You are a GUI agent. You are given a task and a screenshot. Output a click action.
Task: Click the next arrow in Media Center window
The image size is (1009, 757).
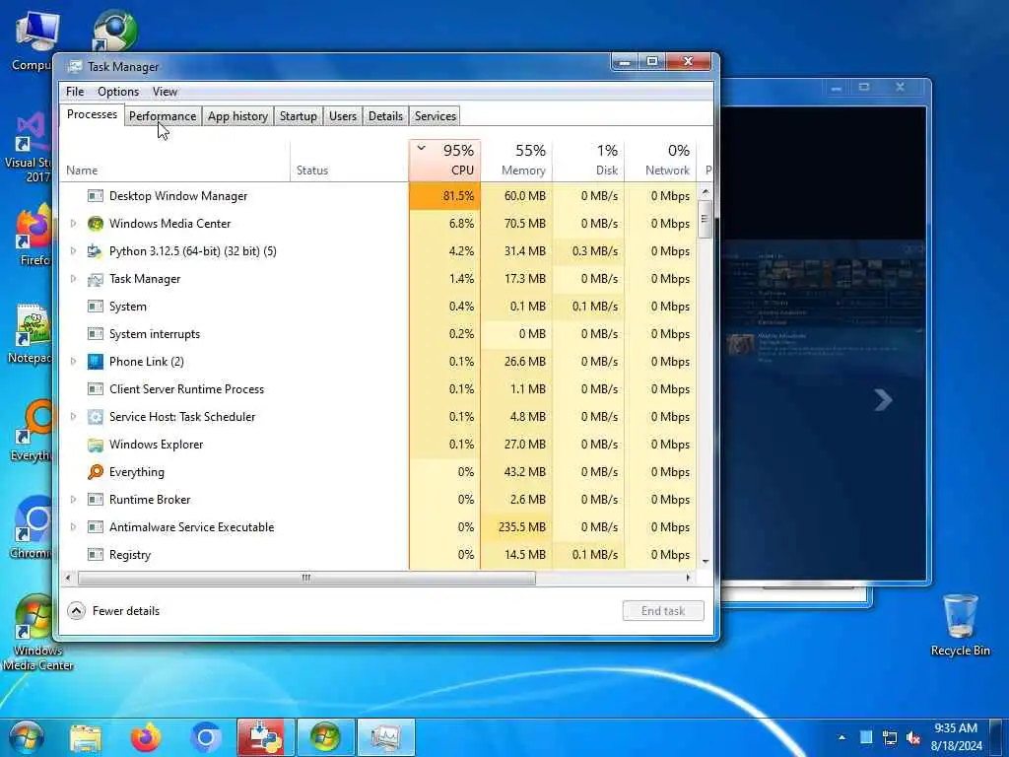tap(883, 400)
